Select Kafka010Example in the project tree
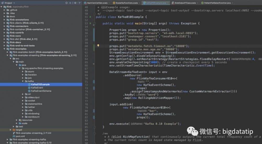Image resolution: width=262 pixels, height=144 pixels. [x=40, y=84]
